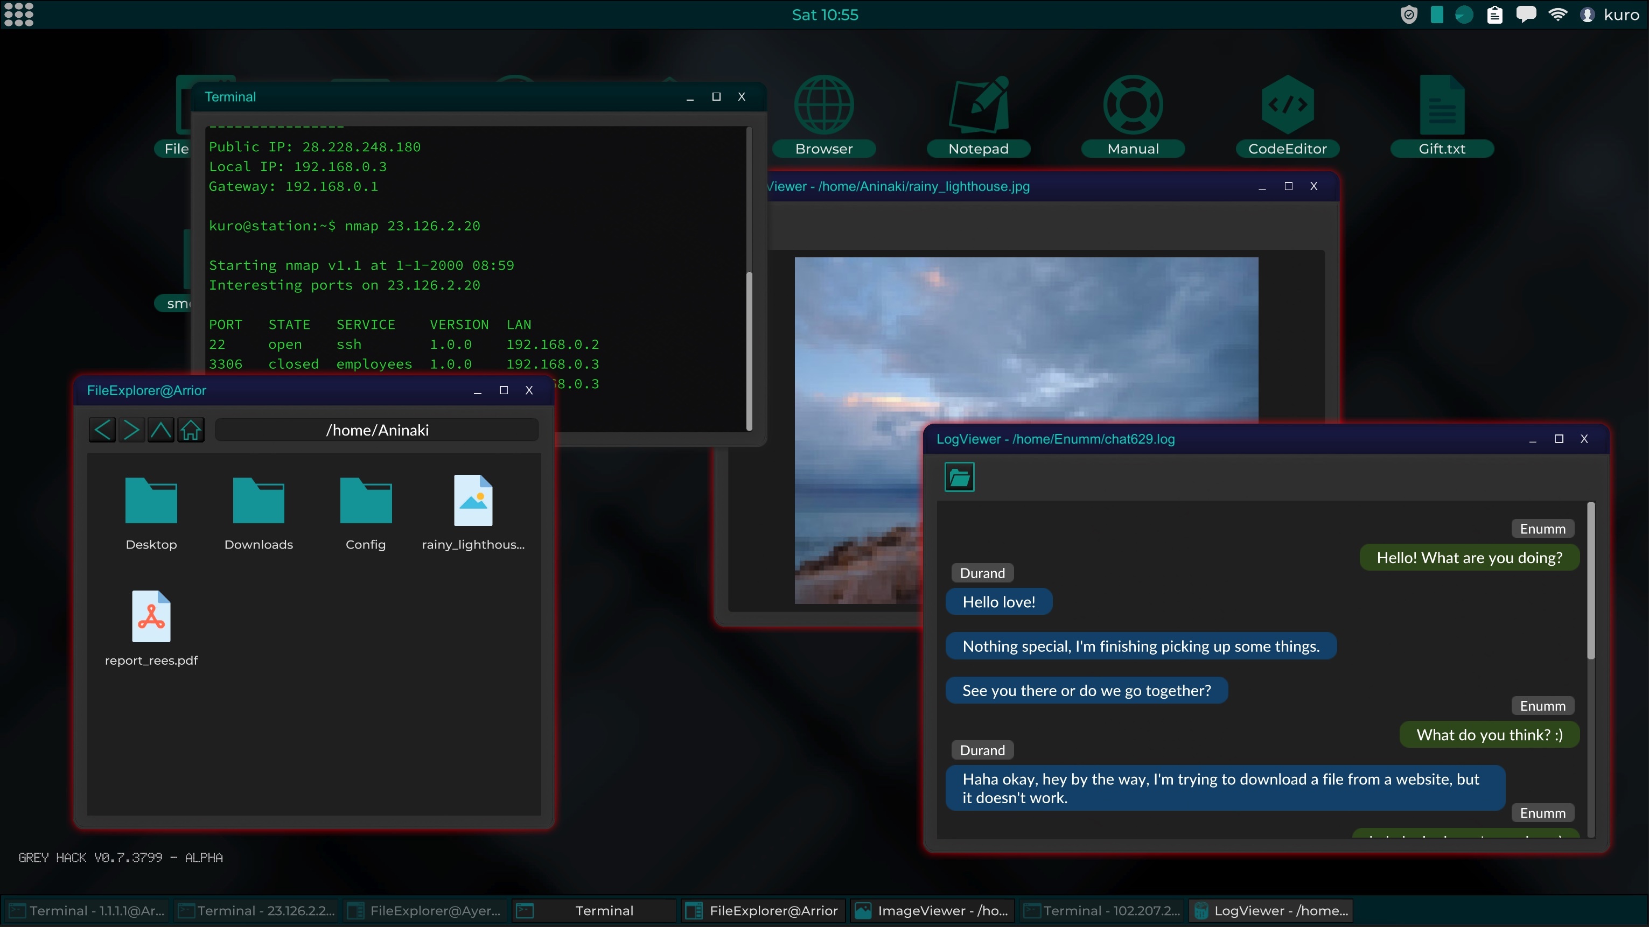Click the FileExplorer back arrow
The image size is (1649, 927).
tap(102, 430)
